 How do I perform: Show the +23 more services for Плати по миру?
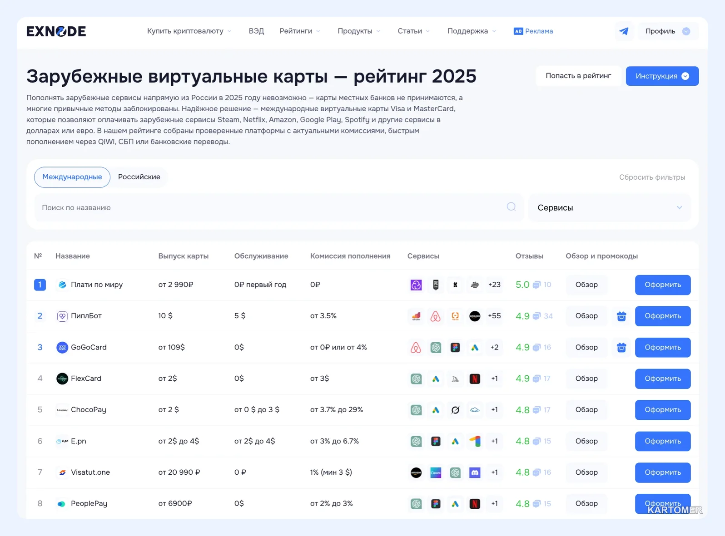[x=494, y=285]
